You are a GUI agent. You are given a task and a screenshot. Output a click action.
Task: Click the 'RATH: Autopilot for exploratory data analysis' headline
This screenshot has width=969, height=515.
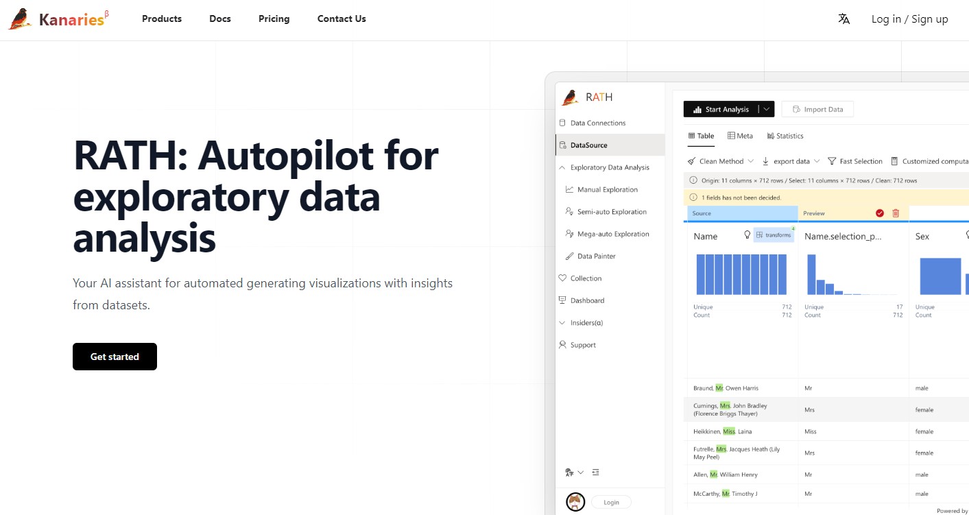click(256, 196)
